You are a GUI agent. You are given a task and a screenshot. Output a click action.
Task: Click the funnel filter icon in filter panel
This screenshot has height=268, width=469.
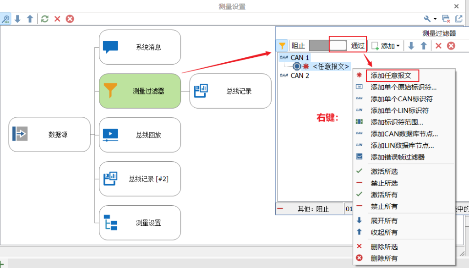click(x=283, y=45)
